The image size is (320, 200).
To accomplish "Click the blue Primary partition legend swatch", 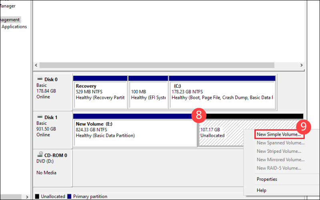I will 69,196.
